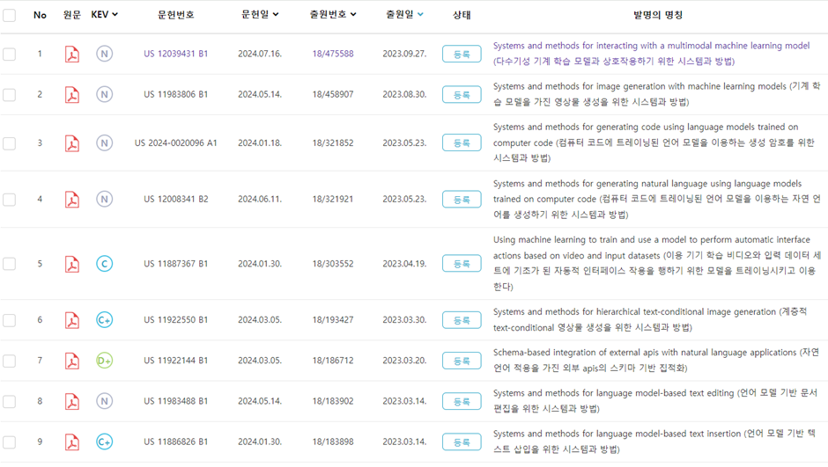
Task: Click C+ KEV icon for US 11922550
Action: (x=104, y=320)
